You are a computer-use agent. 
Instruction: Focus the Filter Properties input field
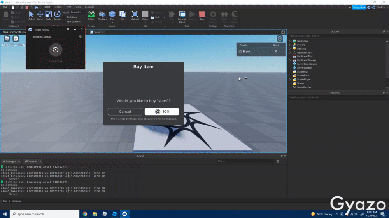coord(336,97)
